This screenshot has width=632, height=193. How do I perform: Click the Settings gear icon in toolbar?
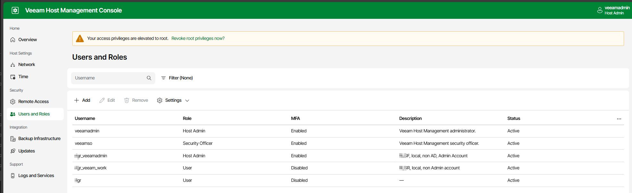tap(160, 100)
